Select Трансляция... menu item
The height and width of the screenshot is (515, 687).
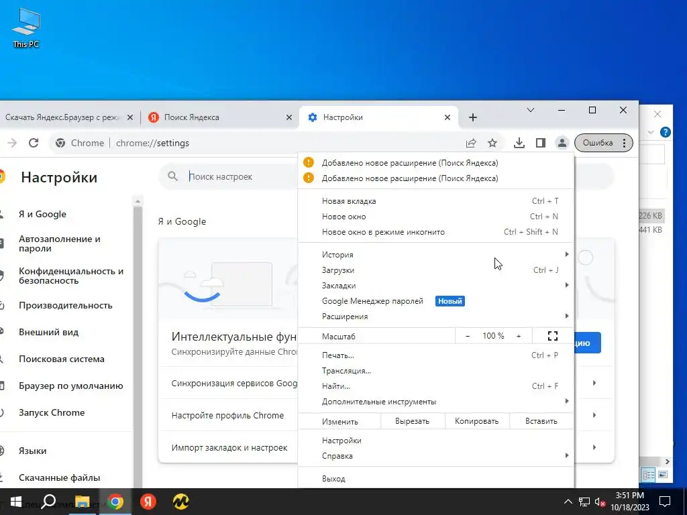click(x=436, y=370)
